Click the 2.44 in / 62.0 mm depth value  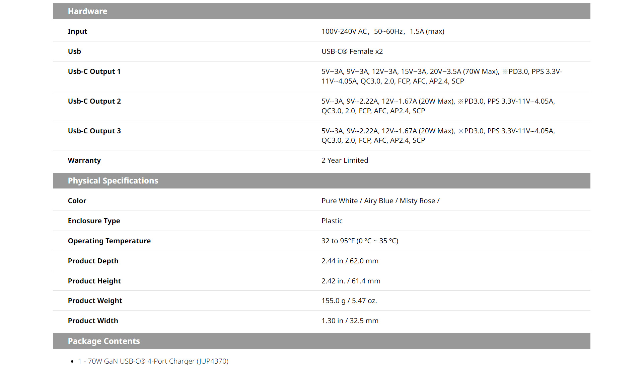coord(350,261)
